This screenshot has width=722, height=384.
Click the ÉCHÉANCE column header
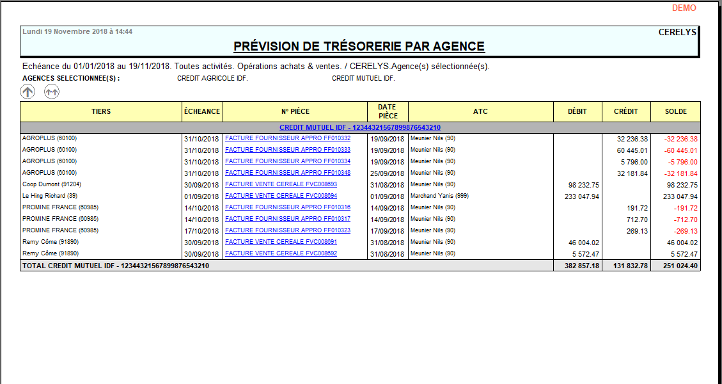click(x=202, y=111)
